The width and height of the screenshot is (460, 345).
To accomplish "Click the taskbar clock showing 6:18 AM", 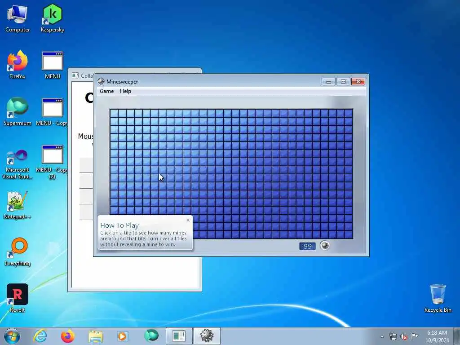I will [437, 336].
